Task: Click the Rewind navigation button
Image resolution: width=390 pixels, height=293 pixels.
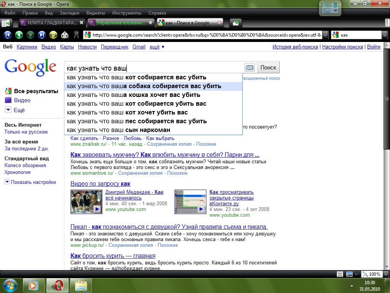Action: 8,35
